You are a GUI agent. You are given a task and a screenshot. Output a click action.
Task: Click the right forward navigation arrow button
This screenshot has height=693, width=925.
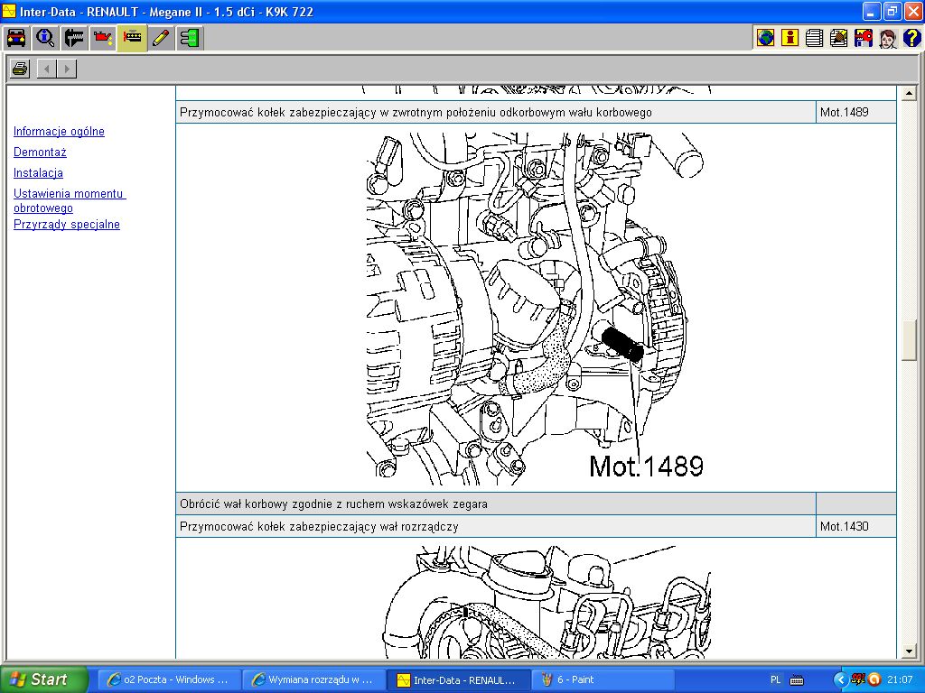[67, 69]
